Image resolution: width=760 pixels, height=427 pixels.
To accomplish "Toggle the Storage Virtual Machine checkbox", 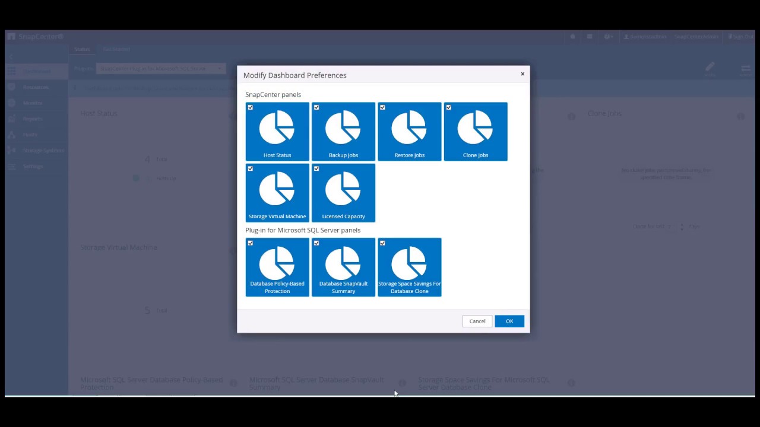I will click(x=251, y=168).
